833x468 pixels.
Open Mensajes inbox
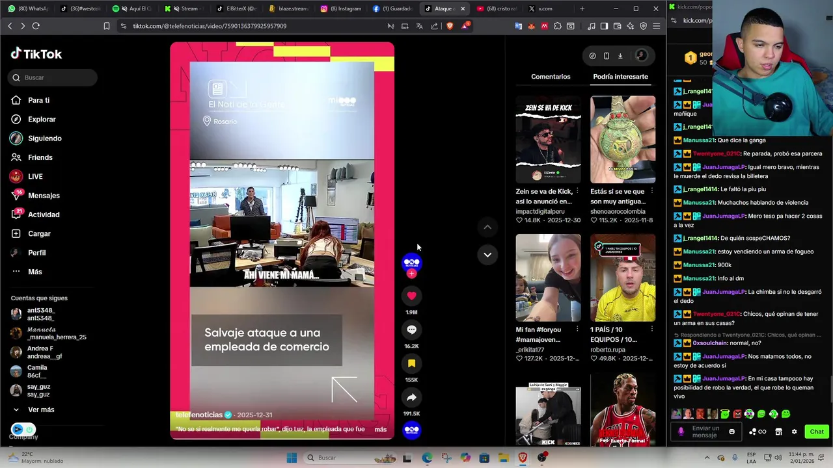tap(44, 196)
